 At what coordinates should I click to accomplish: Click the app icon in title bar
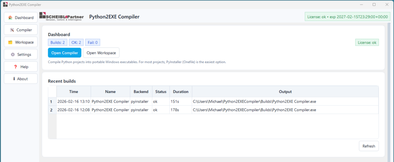[x=5, y=5]
